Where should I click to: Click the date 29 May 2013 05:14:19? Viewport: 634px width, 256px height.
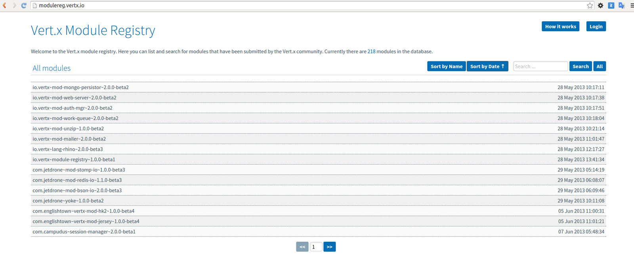tap(581, 170)
